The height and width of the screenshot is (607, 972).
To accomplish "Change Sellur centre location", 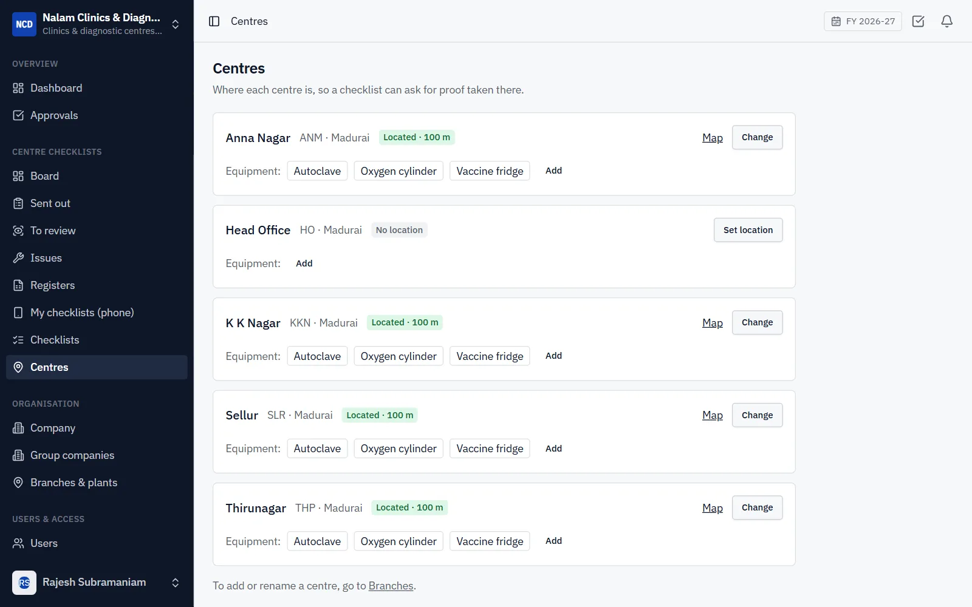I will (x=757, y=415).
